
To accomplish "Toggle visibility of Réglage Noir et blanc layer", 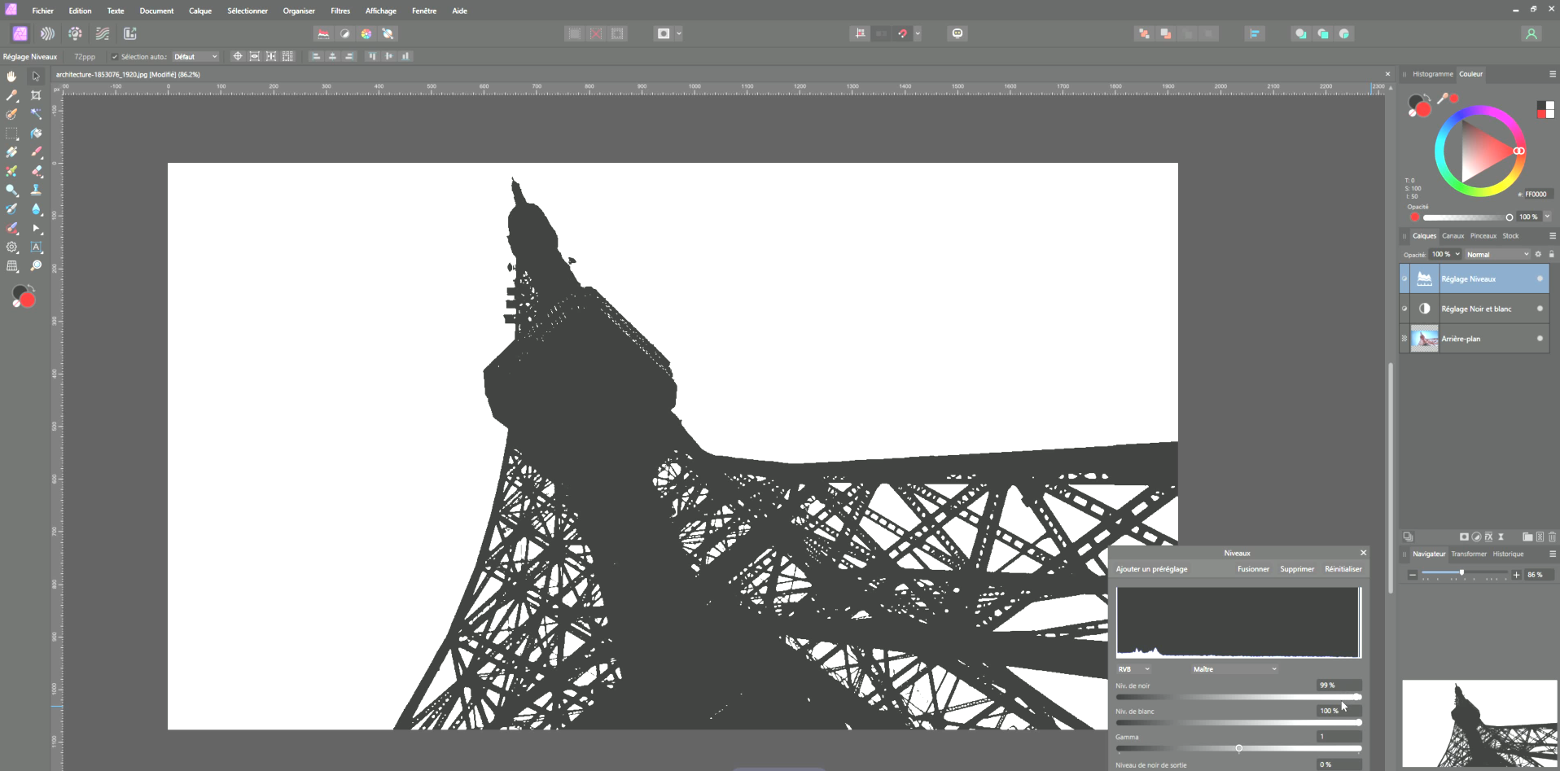I will 1539,309.
